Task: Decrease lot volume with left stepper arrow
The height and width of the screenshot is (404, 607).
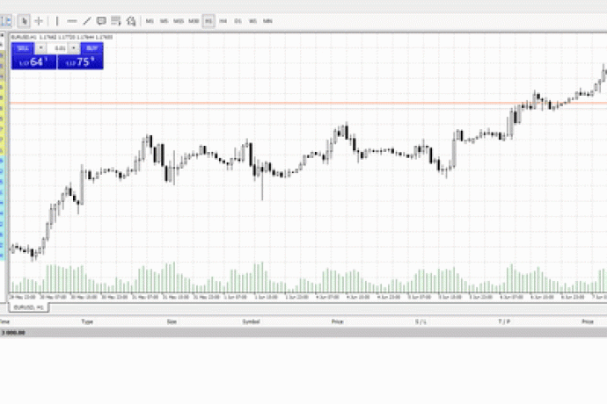Action: (x=40, y=48)
